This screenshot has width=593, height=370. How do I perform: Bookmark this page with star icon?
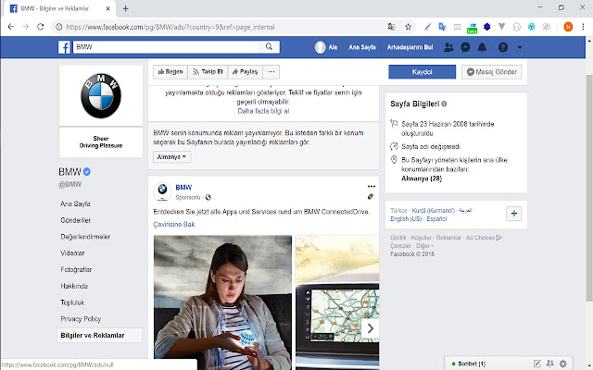click(x=408, y=27)
